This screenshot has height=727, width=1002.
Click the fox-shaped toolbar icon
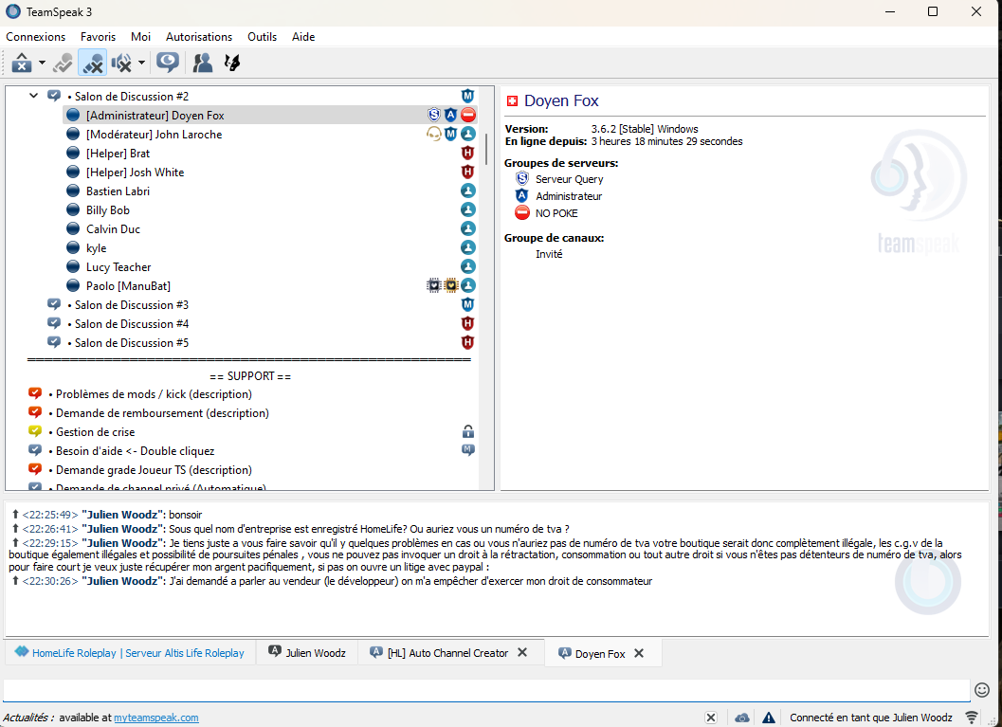pos(232,64)
